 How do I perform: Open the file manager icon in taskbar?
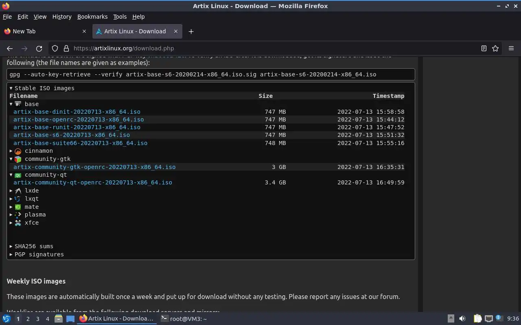click(58, 319)
